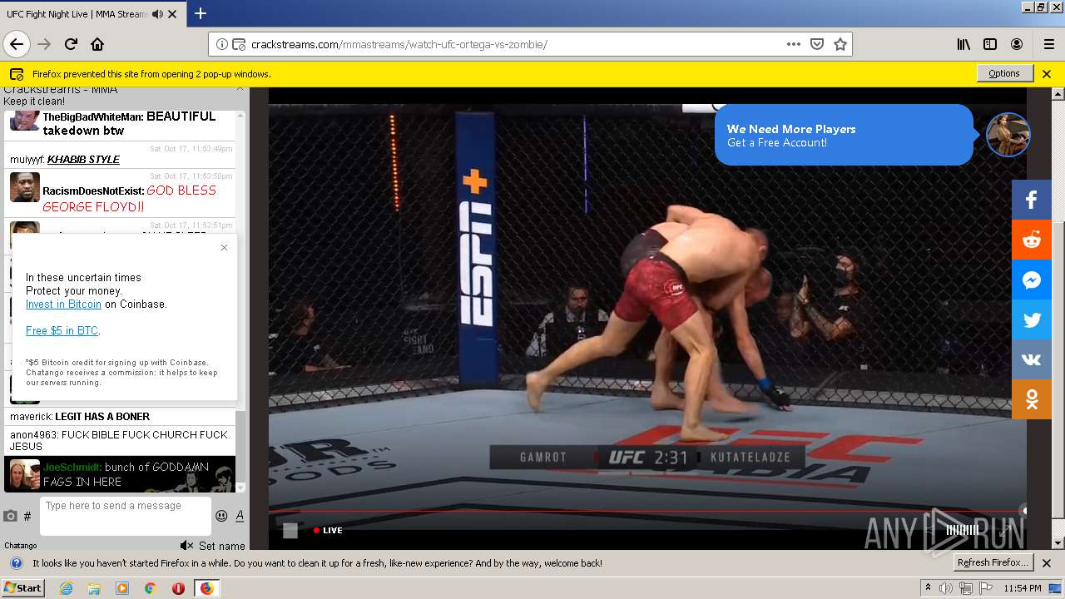Open Windows Media Player from taskbar
This screenshot has width=1065, height=599.
122,588
